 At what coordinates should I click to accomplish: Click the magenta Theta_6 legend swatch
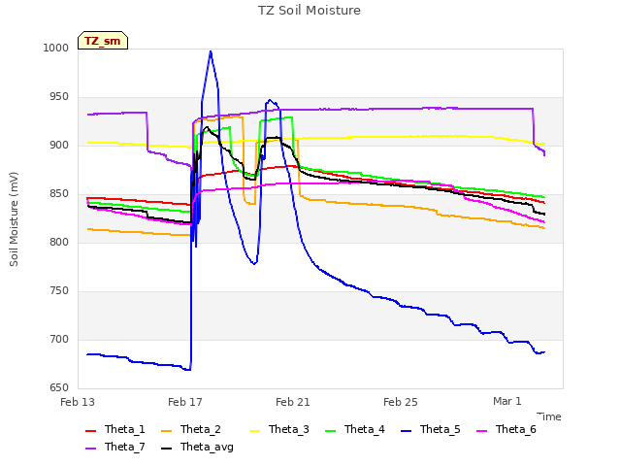481,431
